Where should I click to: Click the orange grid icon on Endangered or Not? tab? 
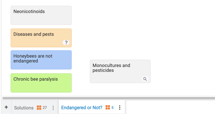pos(107,107)
